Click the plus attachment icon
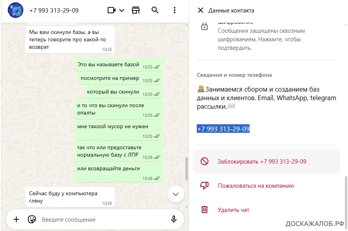 click(16, 219)
